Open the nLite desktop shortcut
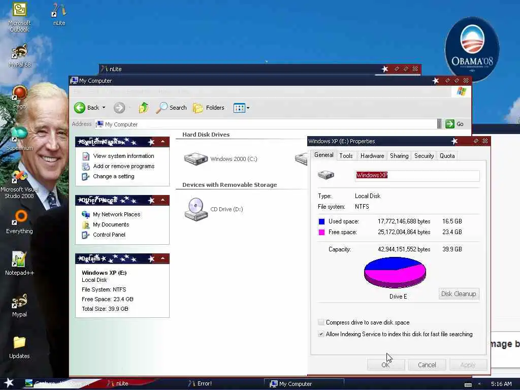Image resolution: width=520 pixels, height=390 pixels. 59,15
